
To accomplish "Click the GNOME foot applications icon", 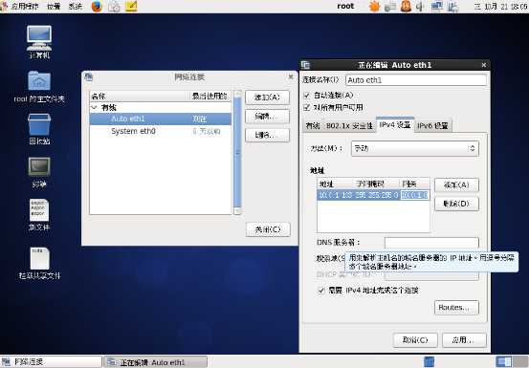I will (4, 6).
